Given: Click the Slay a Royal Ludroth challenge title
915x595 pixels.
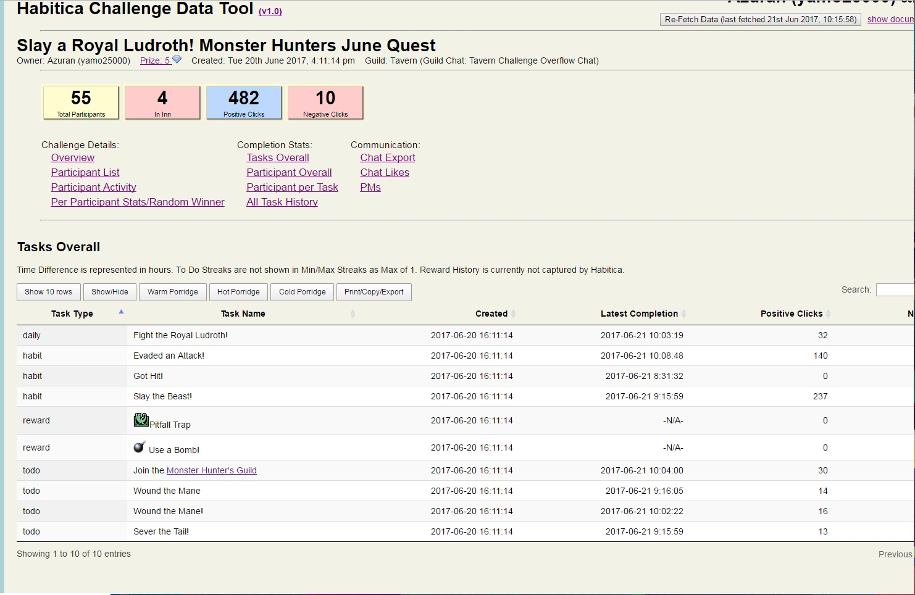Looking at the screenshot, I should point(226,45).
